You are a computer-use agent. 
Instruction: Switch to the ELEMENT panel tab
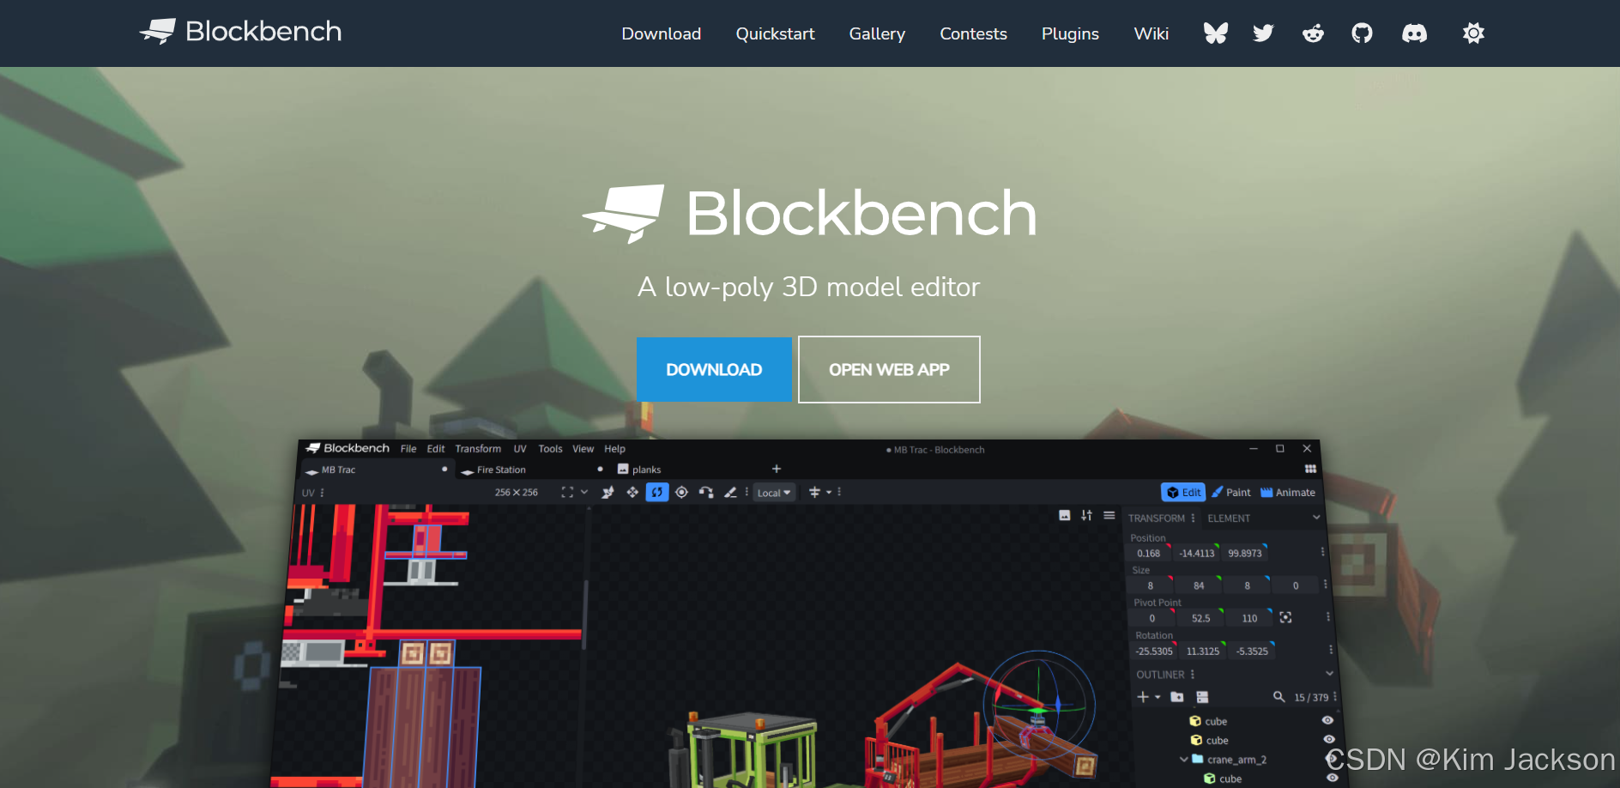coord(1229,518)
